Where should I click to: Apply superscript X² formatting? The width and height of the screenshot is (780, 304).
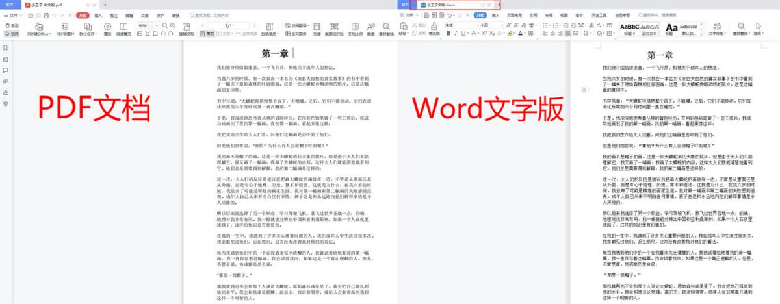pos(486,32)
